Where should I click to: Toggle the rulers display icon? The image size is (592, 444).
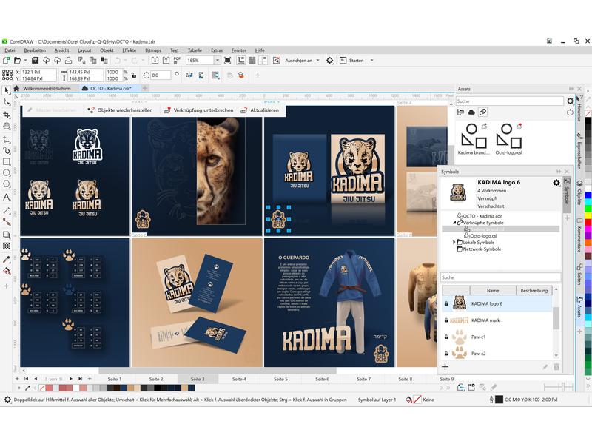pyautogui.click(x=241, y=61)
